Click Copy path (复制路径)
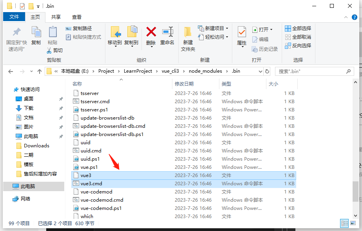 point(79,28)
